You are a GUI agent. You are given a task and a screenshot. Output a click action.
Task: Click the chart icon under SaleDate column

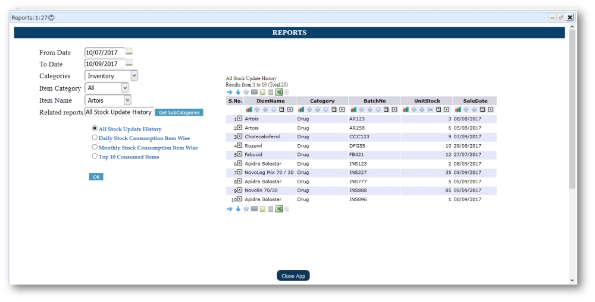point(458,109)
